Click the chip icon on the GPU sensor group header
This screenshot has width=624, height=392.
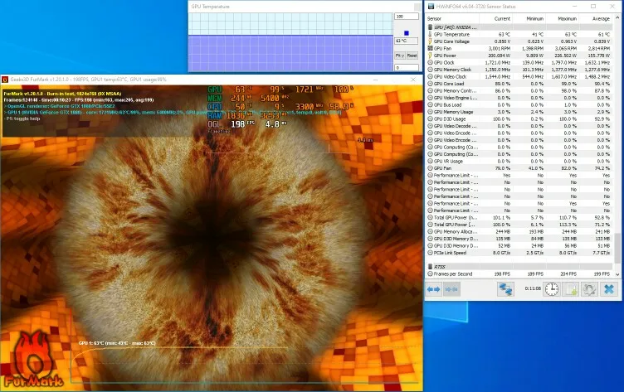click(x=430, y=27)
